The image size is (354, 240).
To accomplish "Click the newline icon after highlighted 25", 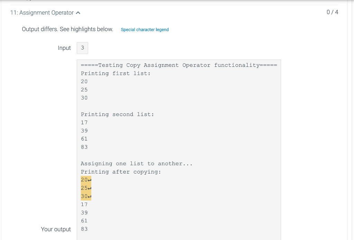I will [89, 188].
